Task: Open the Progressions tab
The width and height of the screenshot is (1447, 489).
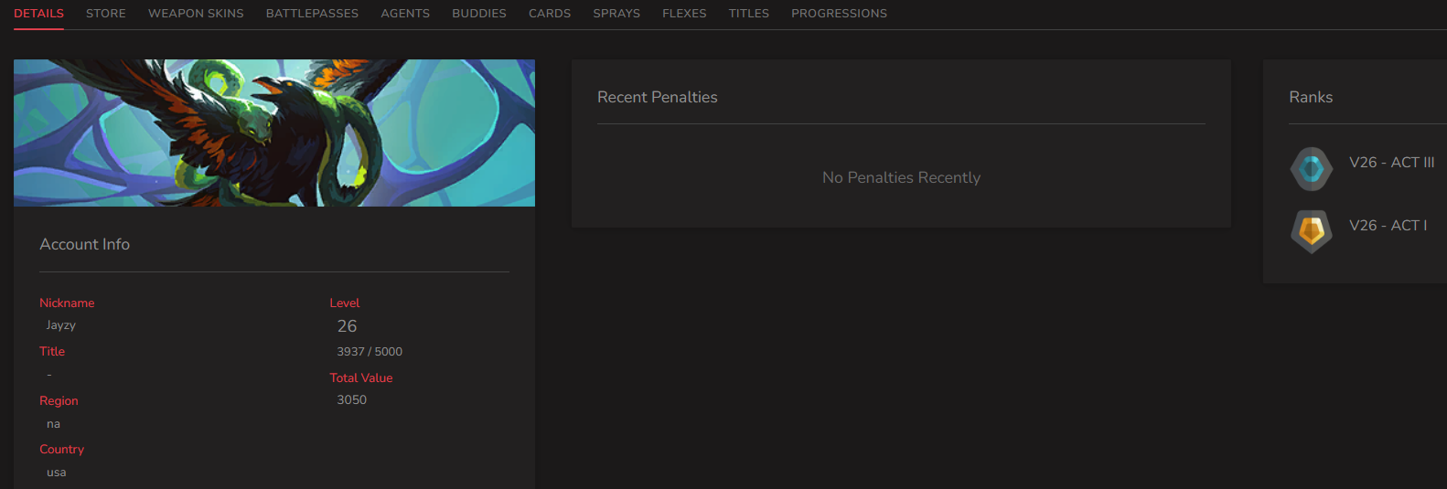Action: (x=839, y=14)
